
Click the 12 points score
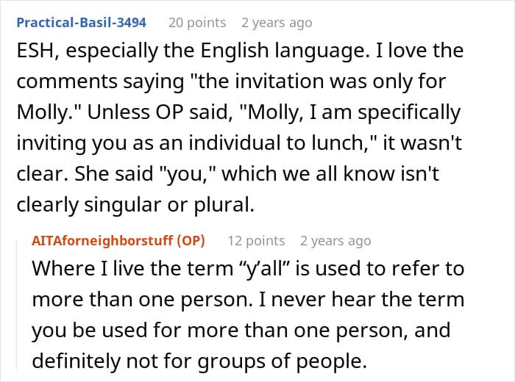[255, 240]
